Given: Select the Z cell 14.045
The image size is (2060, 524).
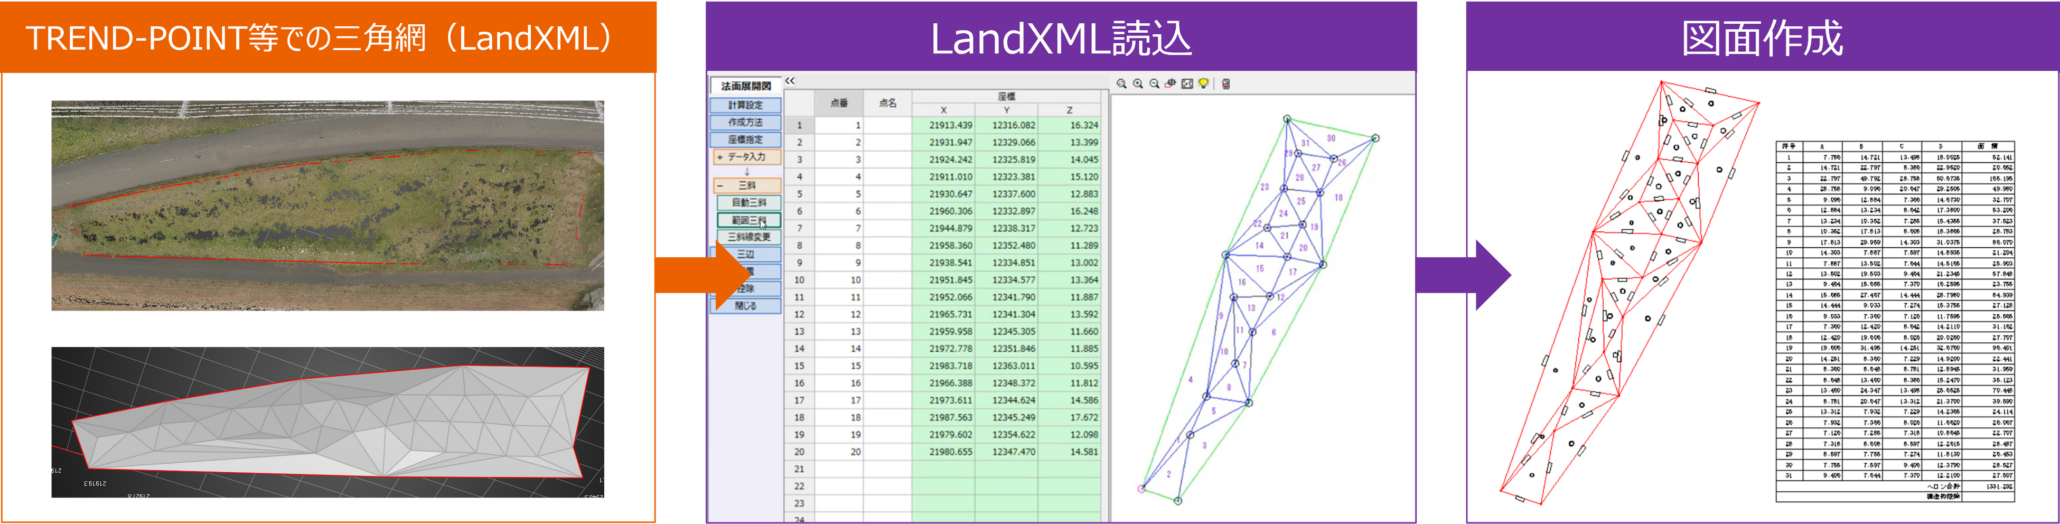Looking at the screenshot, I should [x=1070, y=160].
